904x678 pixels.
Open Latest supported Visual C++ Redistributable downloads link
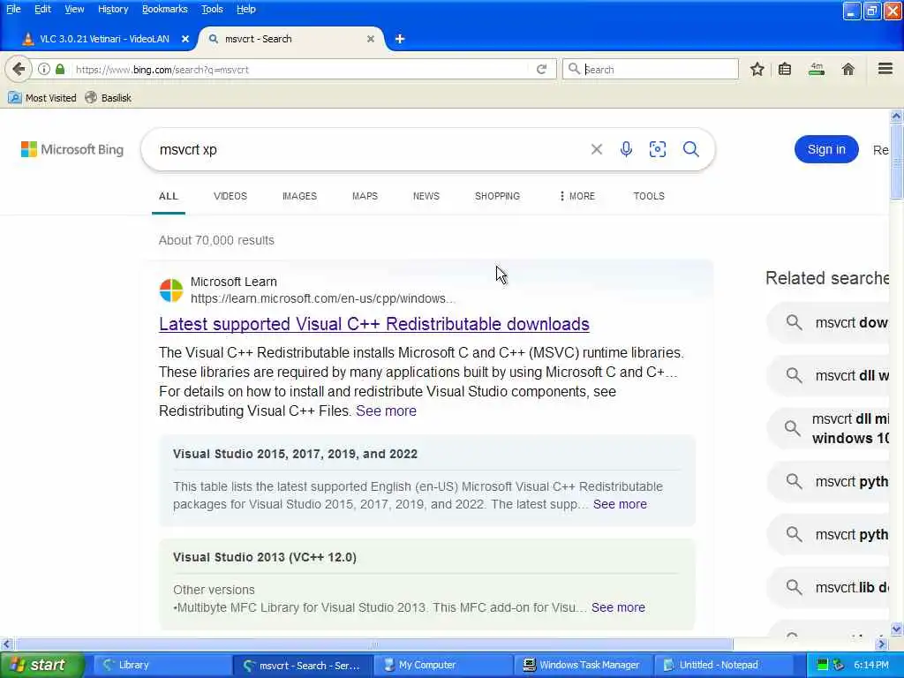tap(374, 324)
